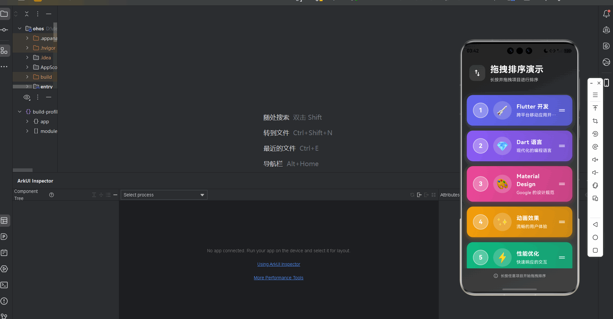This screenshot has height=319, width=613.
Task: Open AI assistant robot icon in right sidebar
Action: [x=606, y=30]
